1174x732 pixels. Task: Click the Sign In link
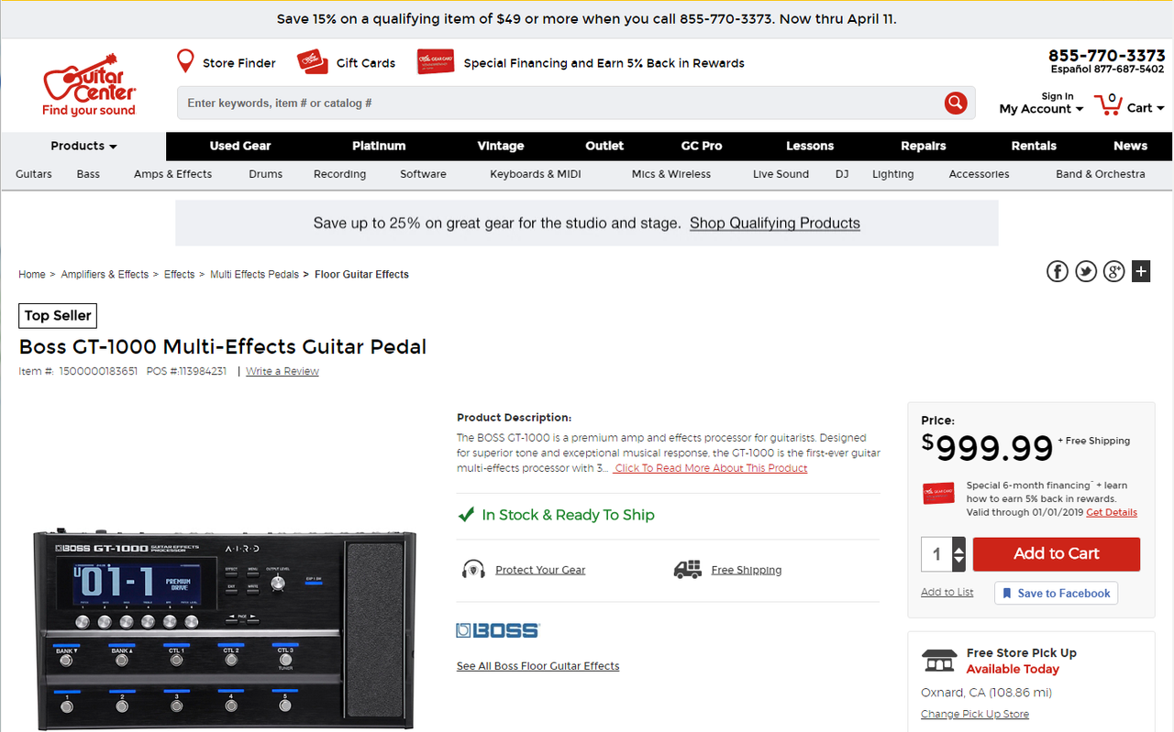click(1057, 96)
